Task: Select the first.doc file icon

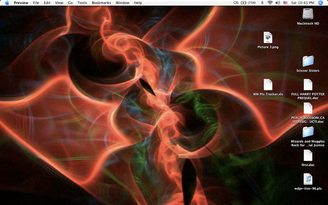Action: 308,155
